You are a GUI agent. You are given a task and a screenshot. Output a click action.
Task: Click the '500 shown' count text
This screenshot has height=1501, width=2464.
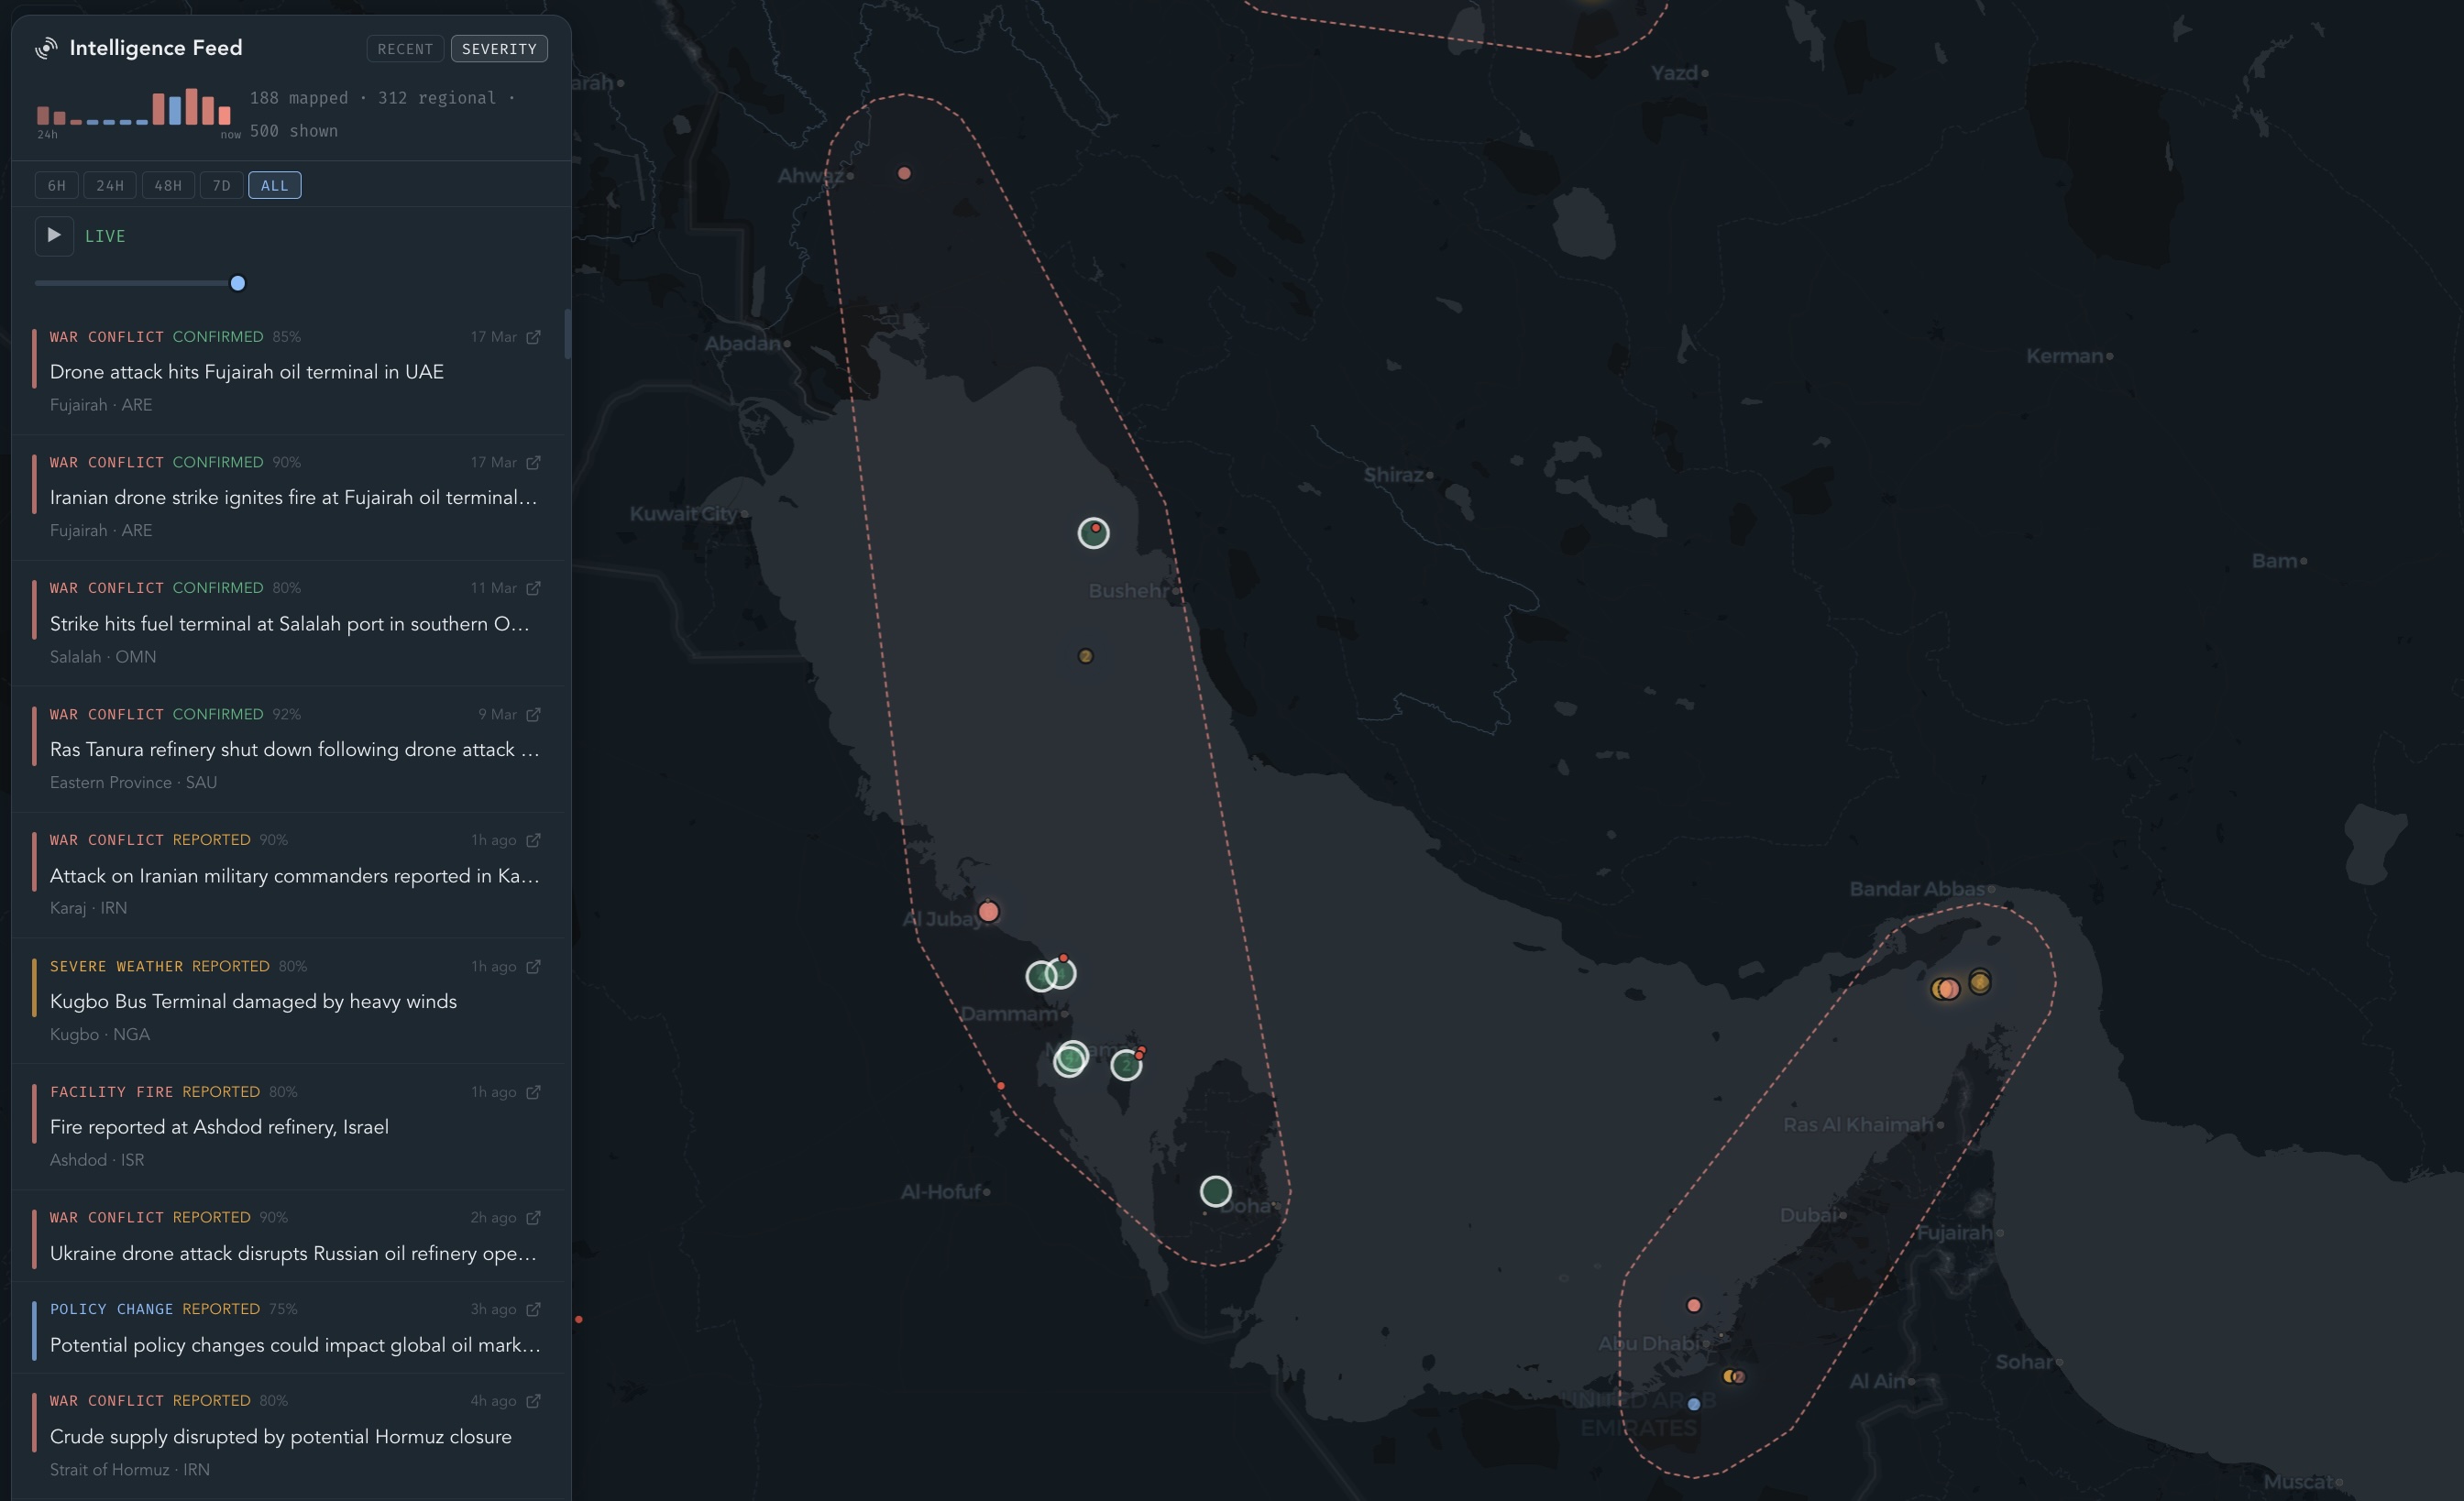pos(294,131)
